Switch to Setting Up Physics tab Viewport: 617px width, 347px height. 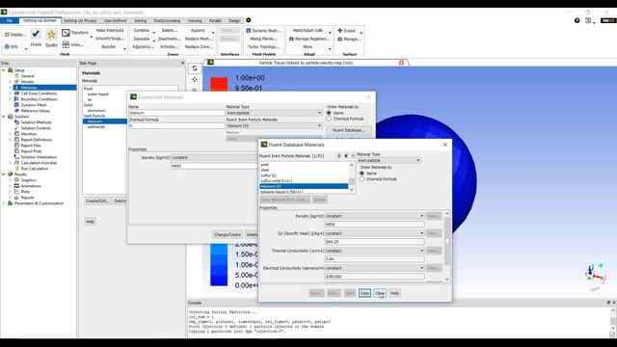[80, 21]
